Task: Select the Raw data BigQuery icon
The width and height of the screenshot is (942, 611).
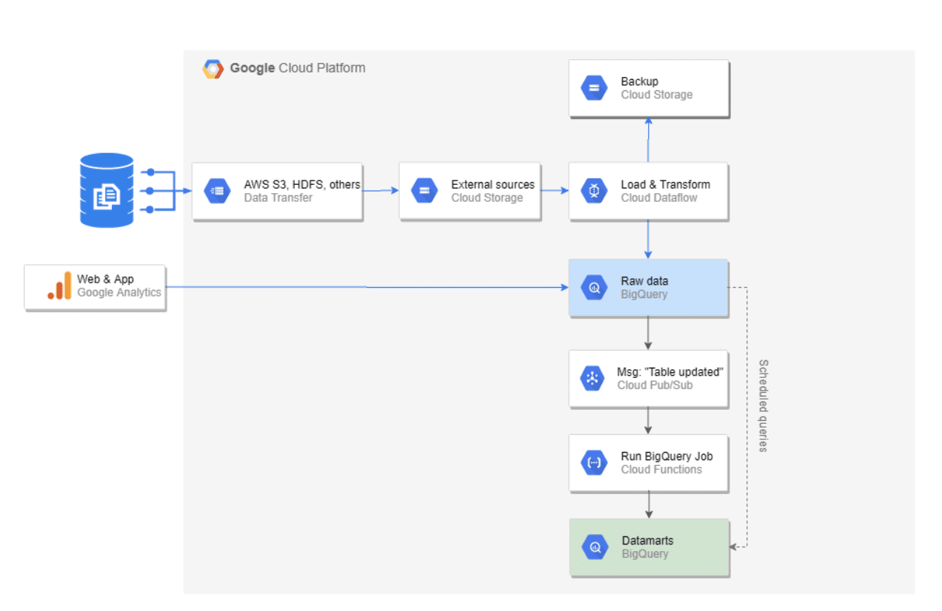Action: click(594, 288)
